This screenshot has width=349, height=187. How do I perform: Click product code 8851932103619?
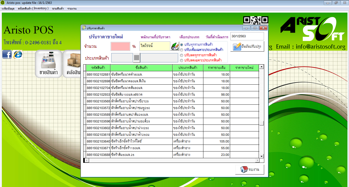[98, 135]
